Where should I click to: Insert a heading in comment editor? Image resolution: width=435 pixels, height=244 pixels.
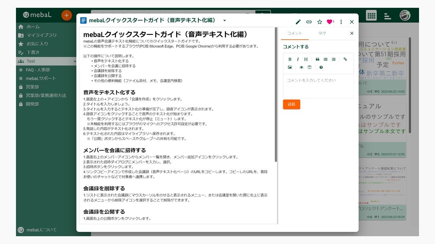pyautogui.click(x=306, y=59)
